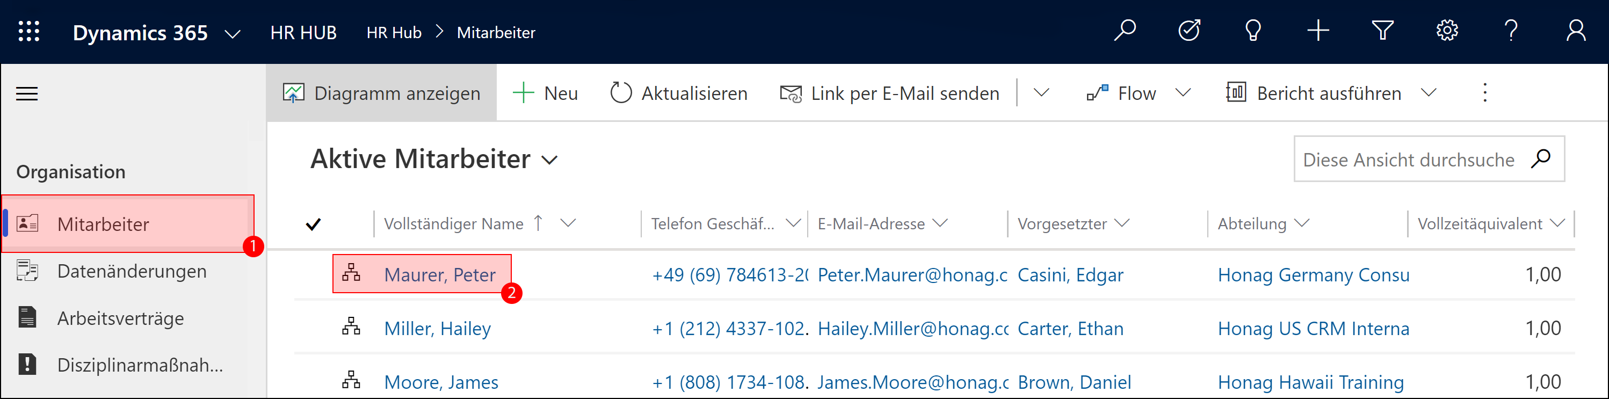Open the help question mark icon

(x=1511, y=31)
